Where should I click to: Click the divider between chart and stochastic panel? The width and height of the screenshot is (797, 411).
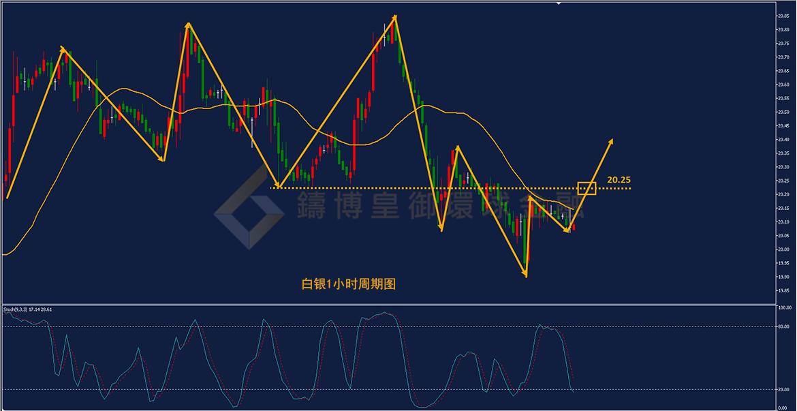(x=389, y=304)
